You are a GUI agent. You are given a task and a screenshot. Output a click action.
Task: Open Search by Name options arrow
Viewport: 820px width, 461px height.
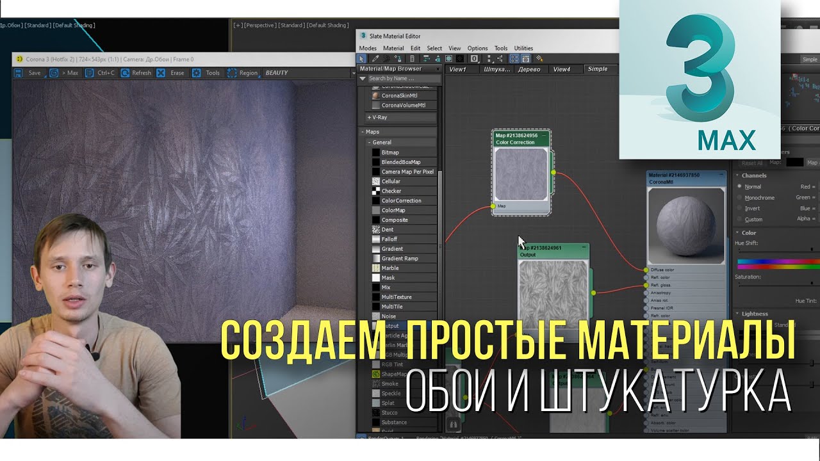tap(363, 78)
